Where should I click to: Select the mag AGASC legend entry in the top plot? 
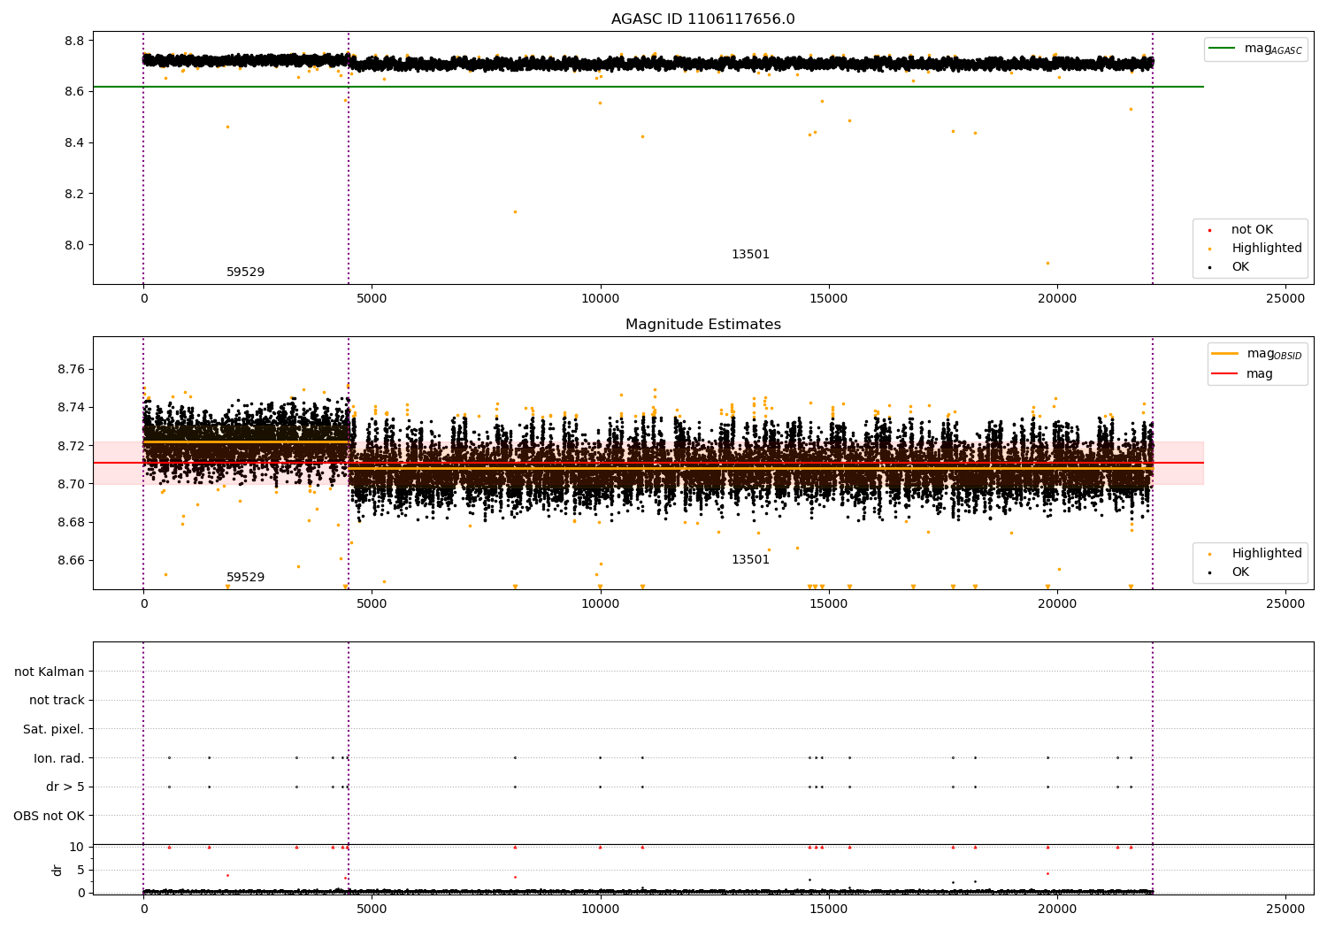click(1255, 49)
